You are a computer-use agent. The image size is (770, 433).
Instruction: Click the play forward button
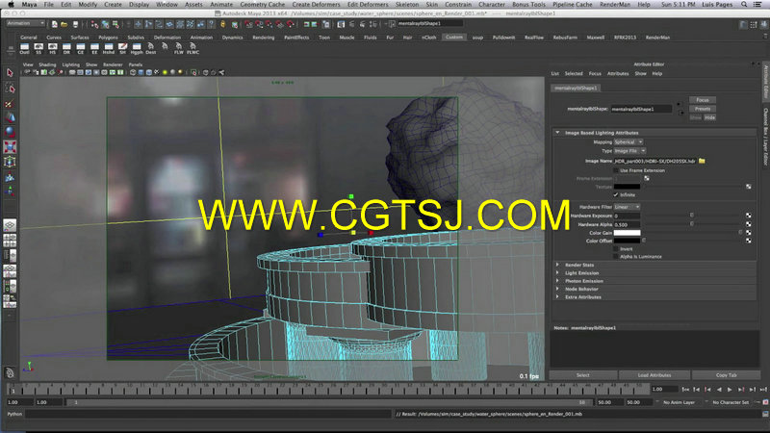tap(730, 390)
